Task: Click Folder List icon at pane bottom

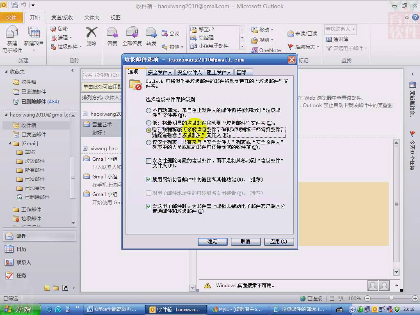Action: 56,288
